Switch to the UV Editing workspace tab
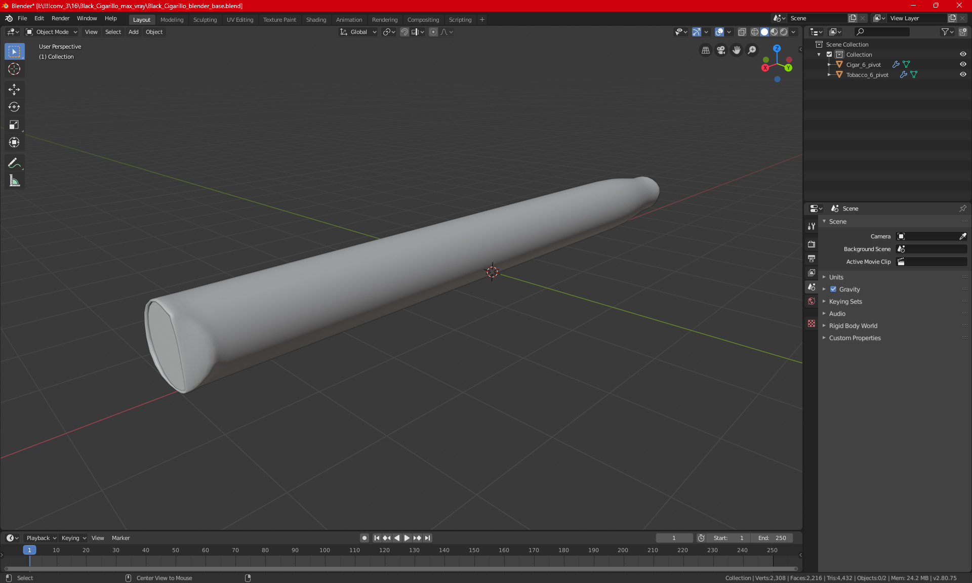Viewport: 972px width, 583px height. coord(240,20)
